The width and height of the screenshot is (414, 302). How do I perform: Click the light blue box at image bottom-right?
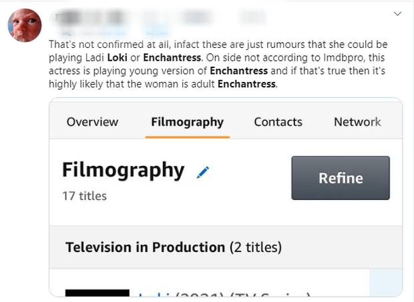click(x=385, y=282)
